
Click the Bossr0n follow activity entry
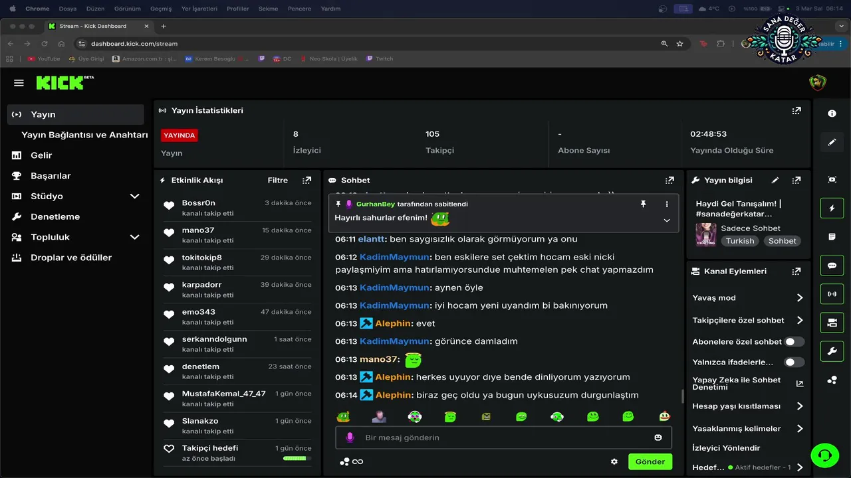point(237,208)
